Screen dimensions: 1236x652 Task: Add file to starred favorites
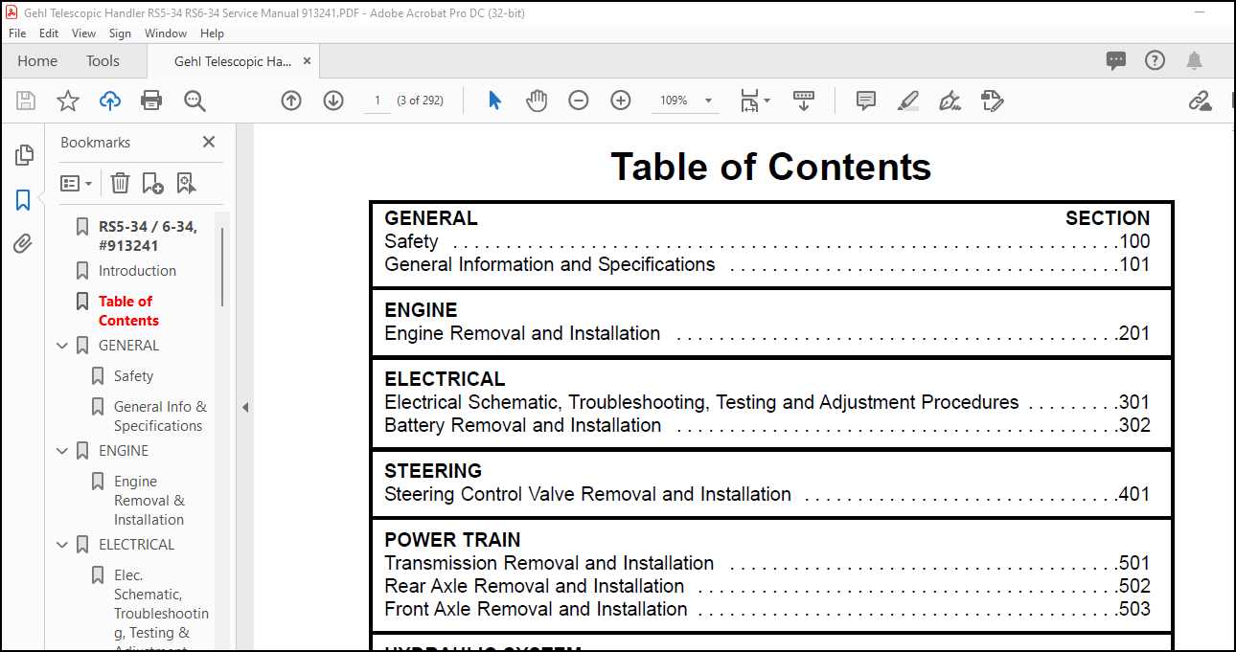coord(68,101)
